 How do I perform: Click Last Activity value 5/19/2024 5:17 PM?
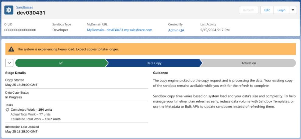[x=215, y=30]
